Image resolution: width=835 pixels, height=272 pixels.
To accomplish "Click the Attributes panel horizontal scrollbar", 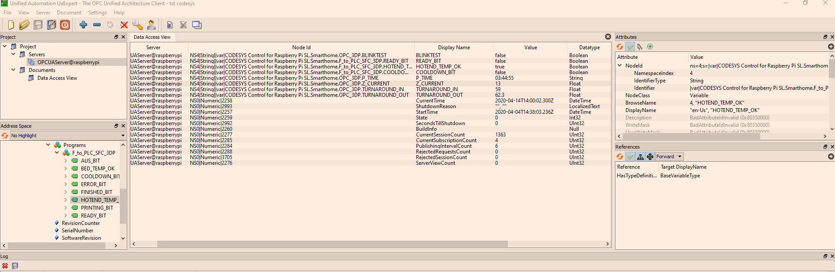I will point(691,136).
